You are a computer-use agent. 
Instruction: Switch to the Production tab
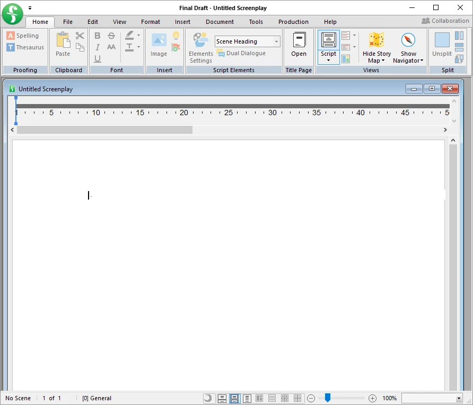[293, 22]
